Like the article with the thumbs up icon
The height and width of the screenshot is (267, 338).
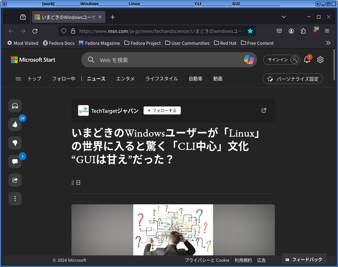click(x=15, y=124)
